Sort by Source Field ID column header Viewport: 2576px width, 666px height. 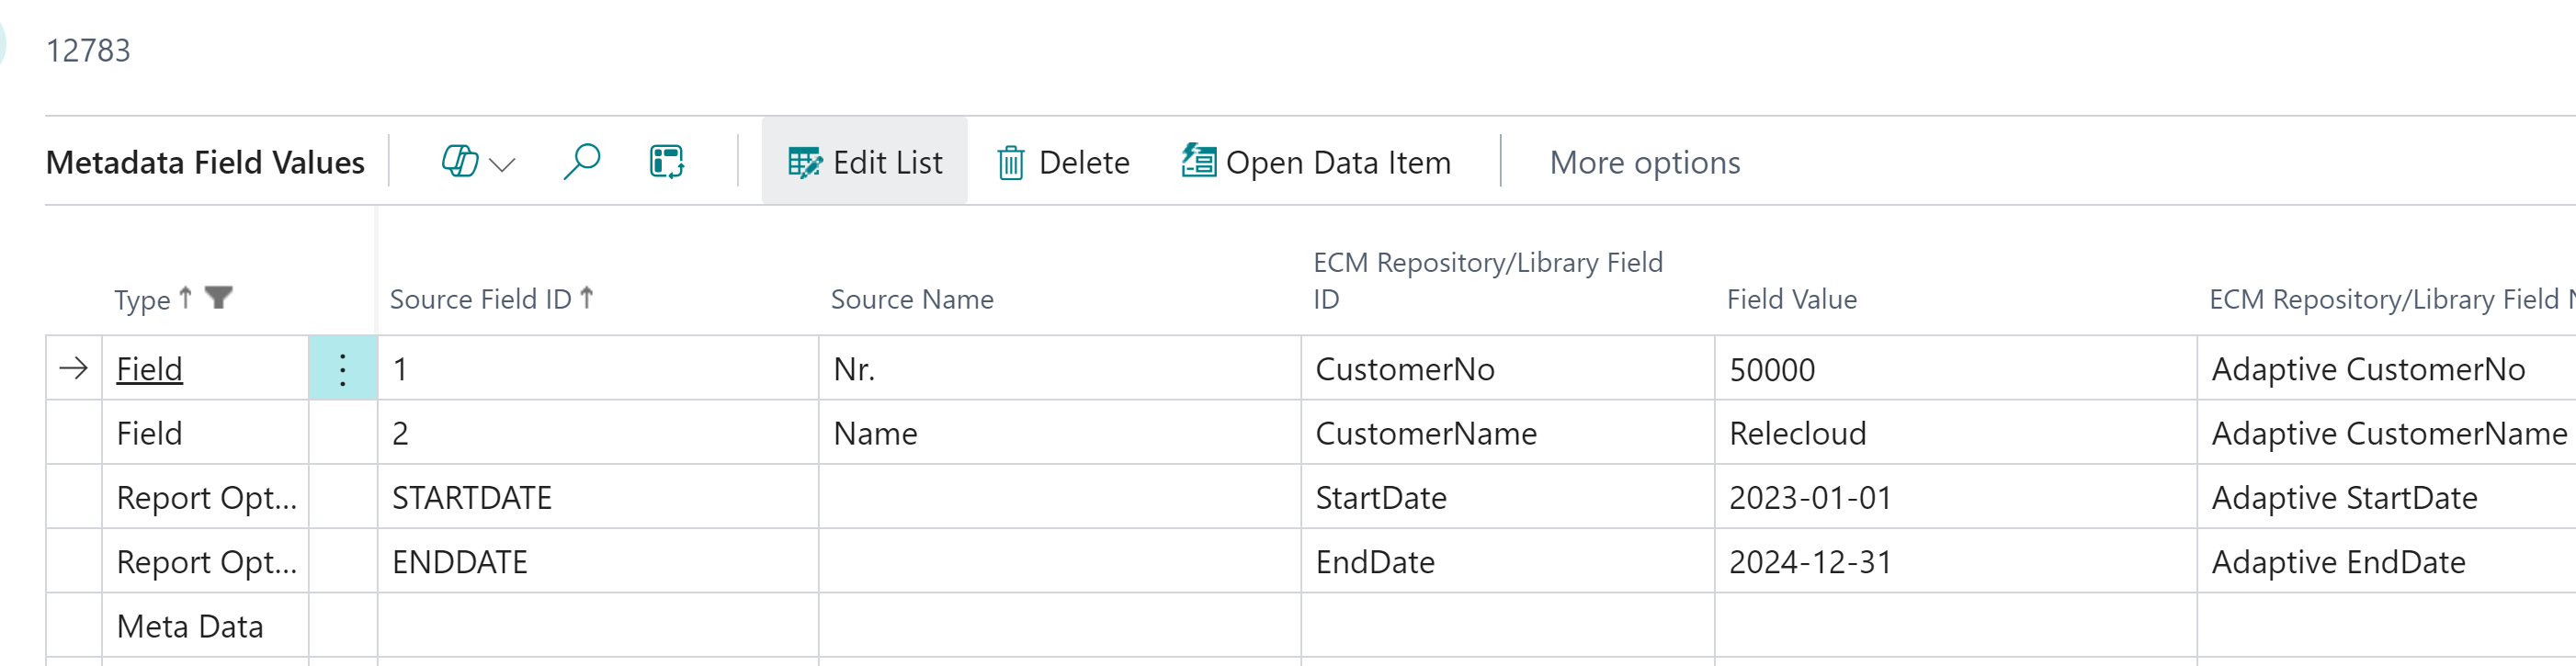(x=480, y=299)
